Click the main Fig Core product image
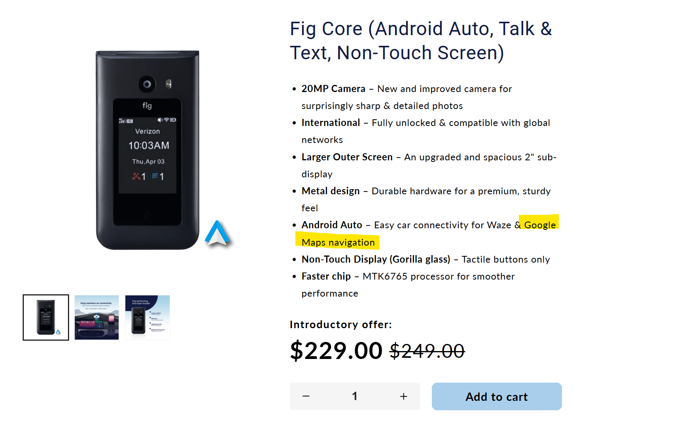Image resolution: width=679 pixels, height=434 pixels. coord(148,150)
